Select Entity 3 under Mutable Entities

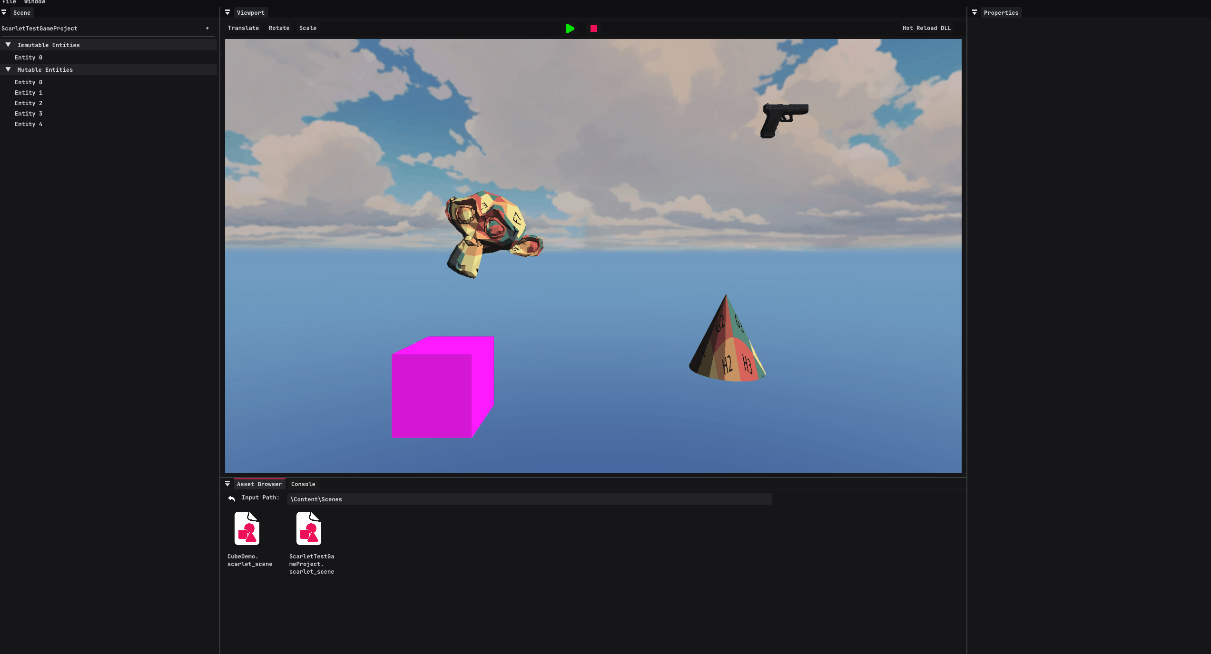coord(29,114)
